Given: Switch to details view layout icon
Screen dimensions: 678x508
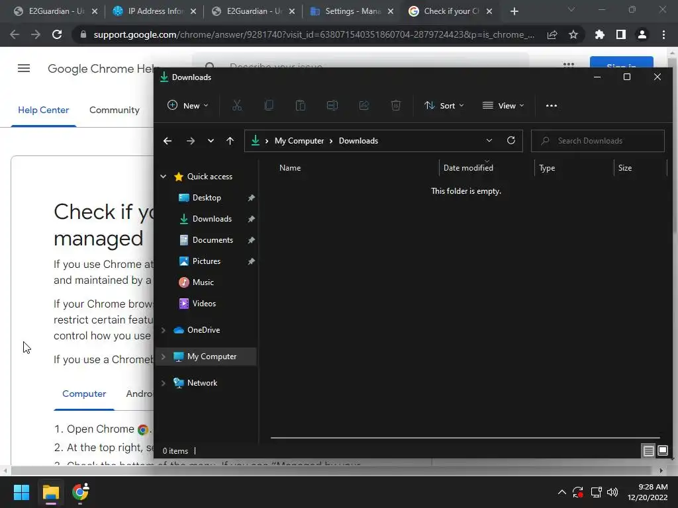Looking at the screenshot, I should pyautogui.click(x=649, y=451).
